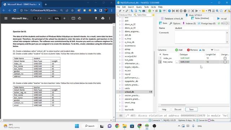Open HeidiSQL help blue question icon

[x=169, y=11]
